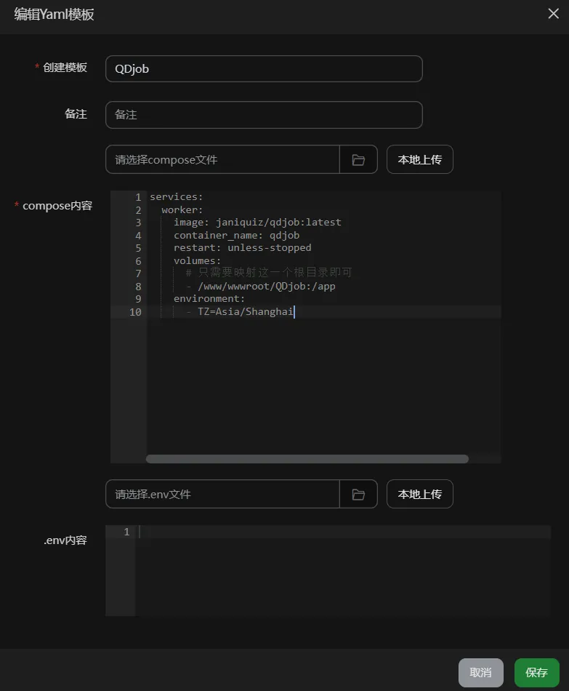Click the .env file path input field
This screenshot has height=691, width=569.
(x=222, y=494)
